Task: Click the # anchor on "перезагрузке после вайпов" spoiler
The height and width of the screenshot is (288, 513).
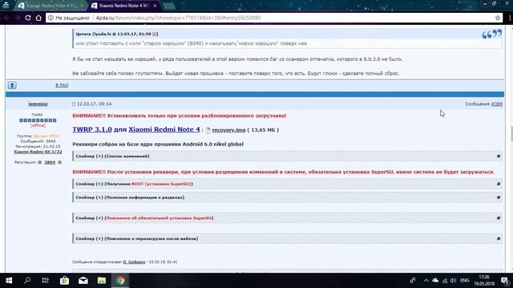Action: [x=499, y=238]
